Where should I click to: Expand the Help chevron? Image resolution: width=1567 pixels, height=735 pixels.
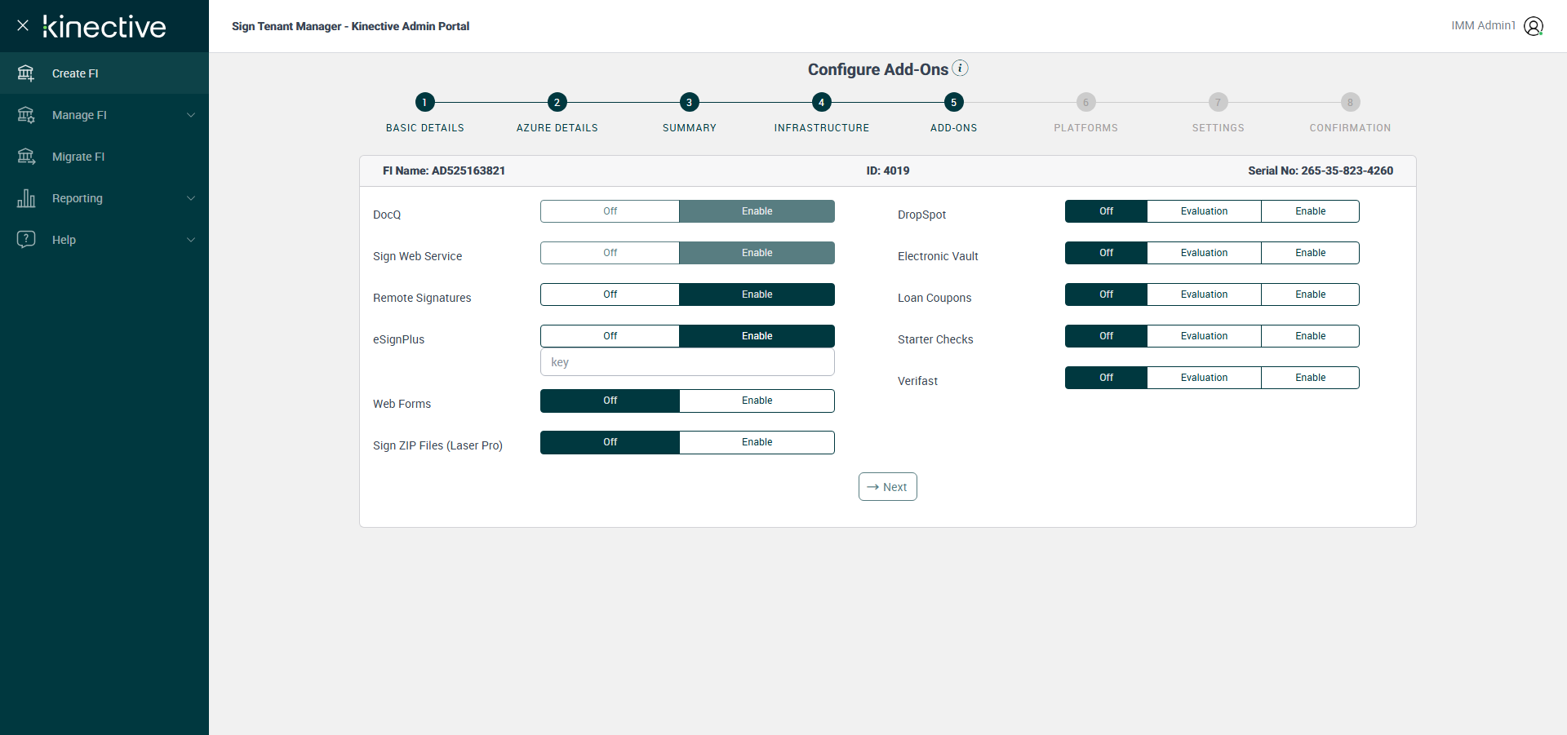pos(191,240)
